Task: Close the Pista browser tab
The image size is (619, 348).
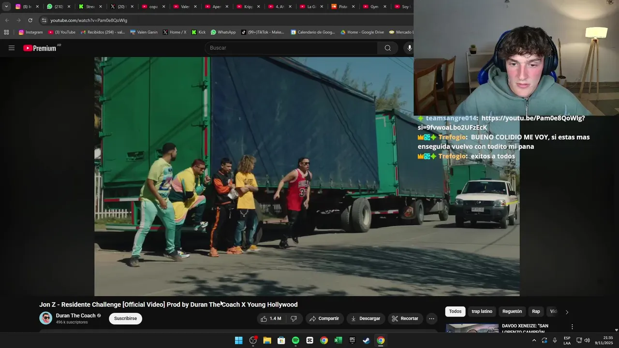Action: 354,7
